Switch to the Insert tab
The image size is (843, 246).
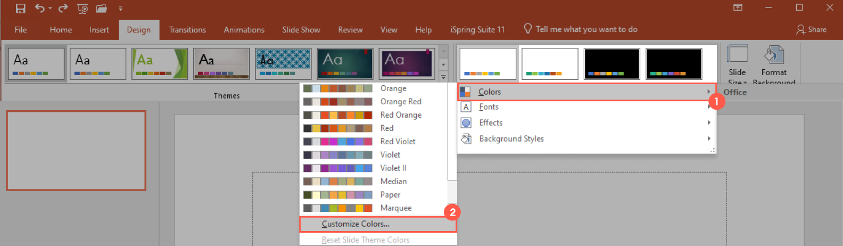coord(99,30)
